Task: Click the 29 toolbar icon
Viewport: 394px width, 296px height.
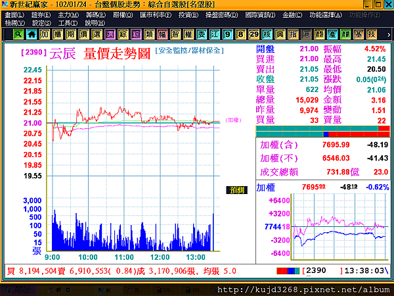Action: point(253,34)
